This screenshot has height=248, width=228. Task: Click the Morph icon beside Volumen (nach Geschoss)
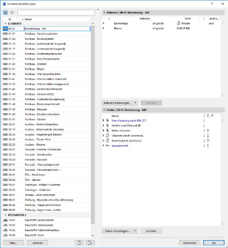(107, 135)
